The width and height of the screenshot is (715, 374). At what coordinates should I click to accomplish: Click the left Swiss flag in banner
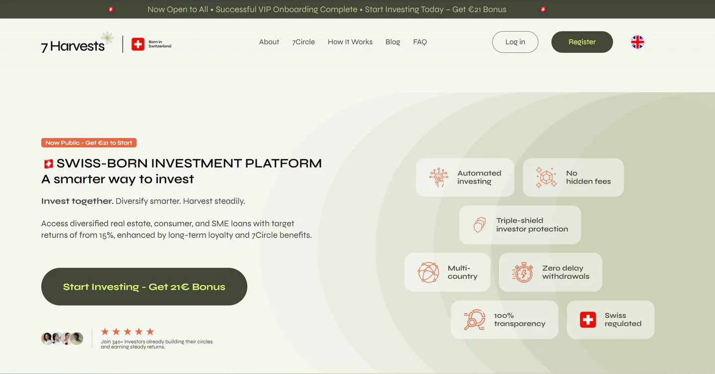tap(111, 9)
